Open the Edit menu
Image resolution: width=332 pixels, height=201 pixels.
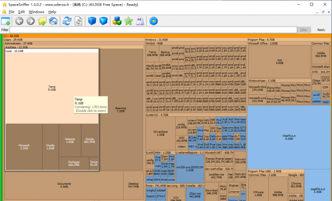click(21, 12)
